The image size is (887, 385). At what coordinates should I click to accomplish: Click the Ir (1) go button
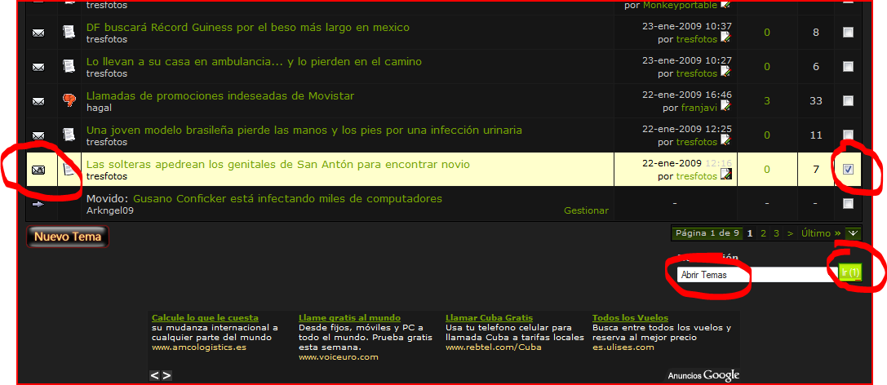click(850, 272)
